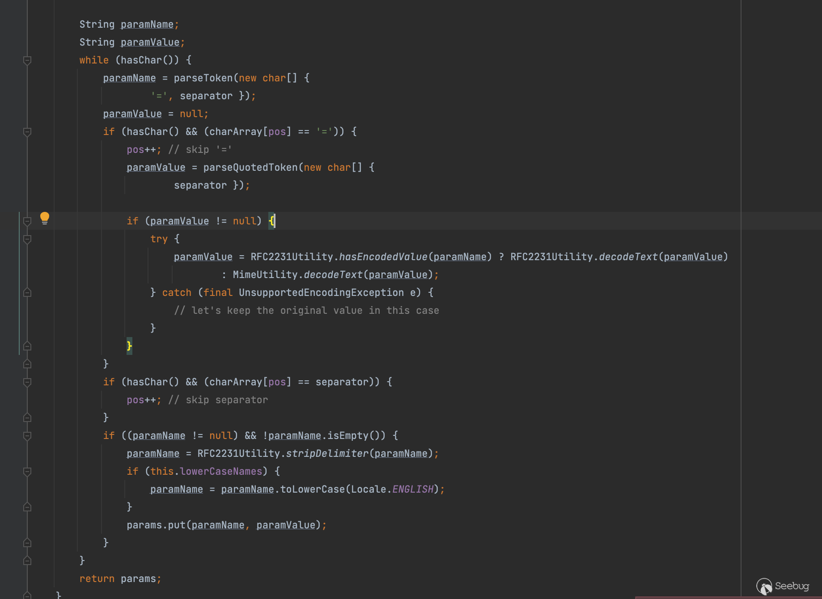
Task: Click the highlighted closing yellow brace
Action: [129, 346]
